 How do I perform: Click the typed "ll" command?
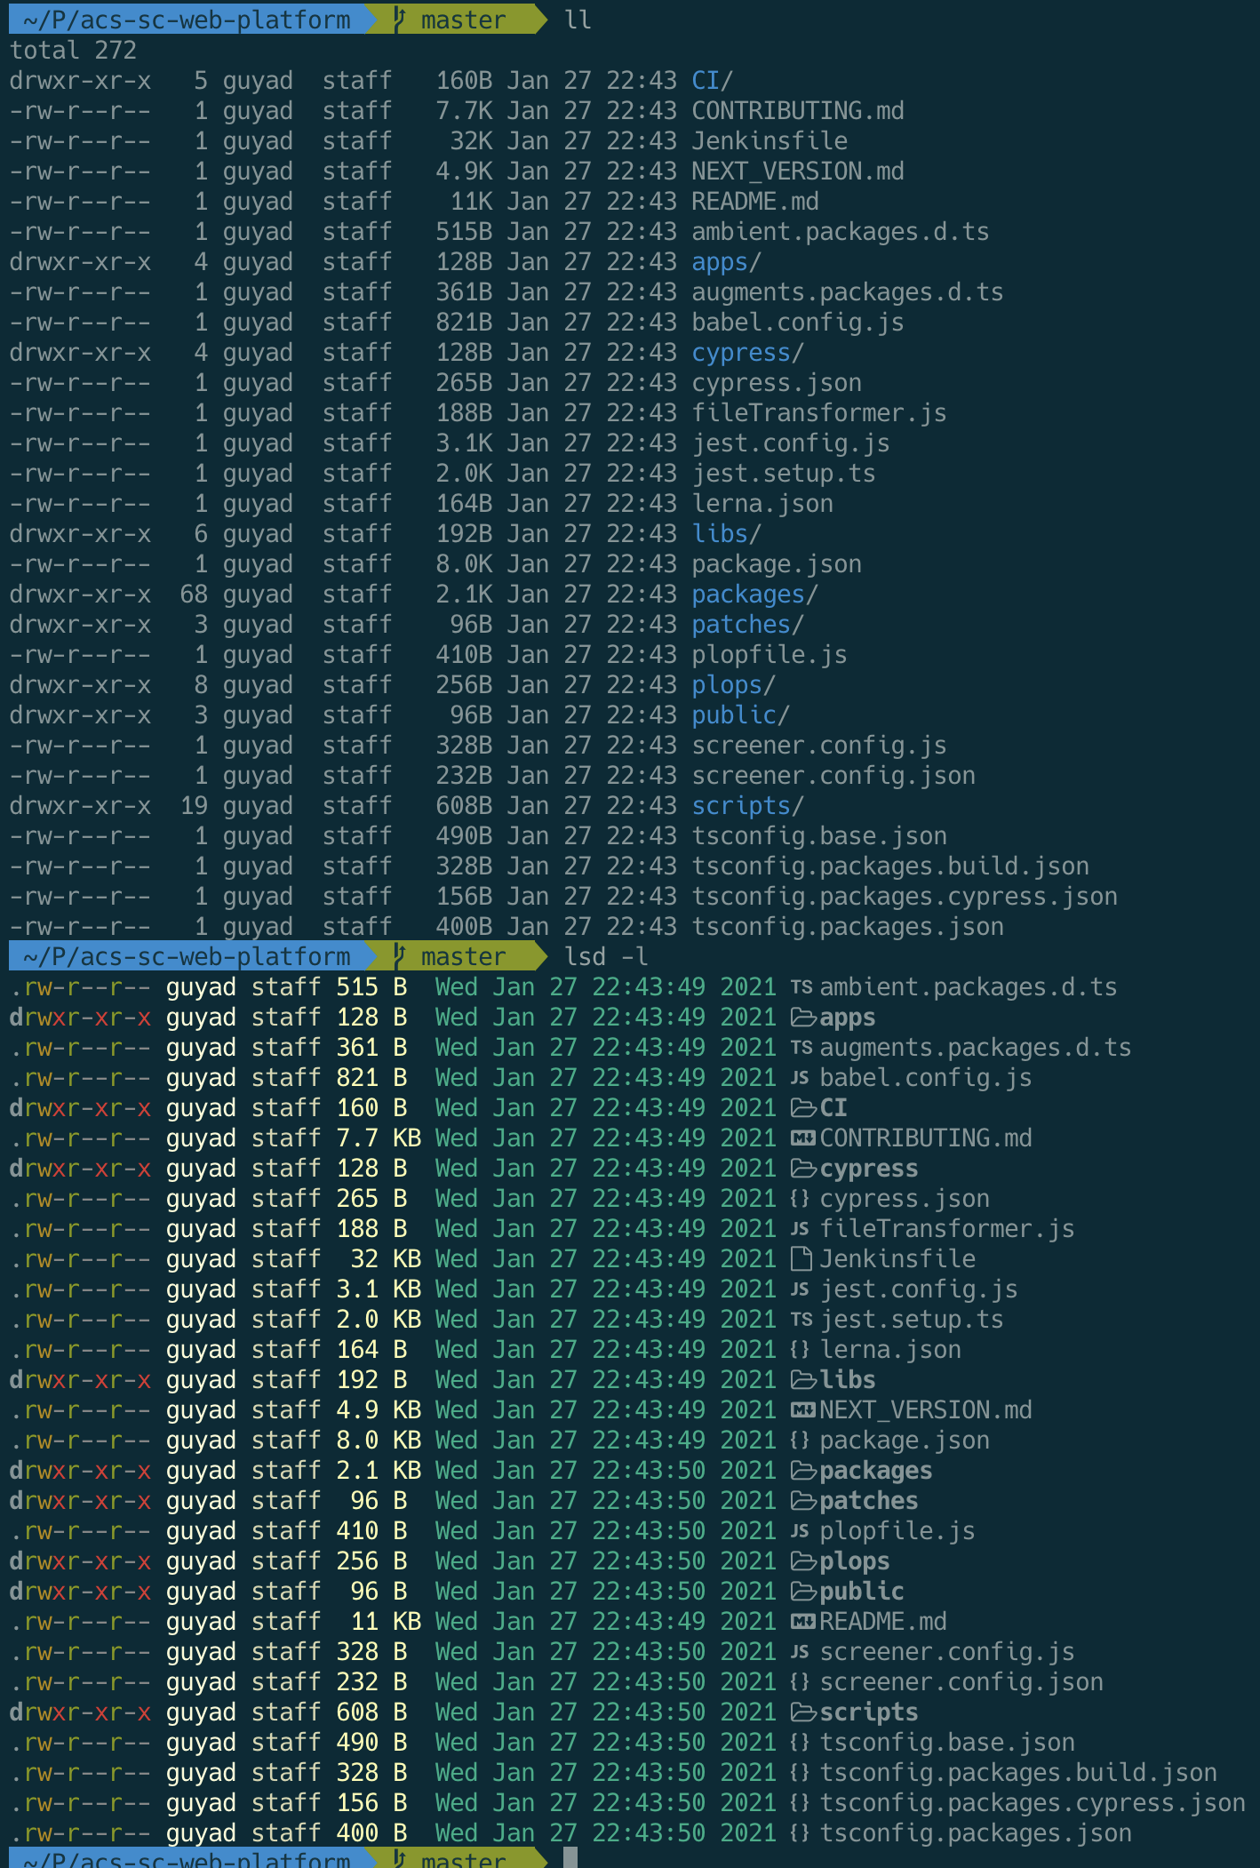(578, 20)
